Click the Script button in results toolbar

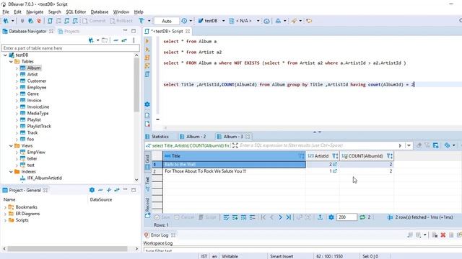pyautogui.click(x=207, y=217)
